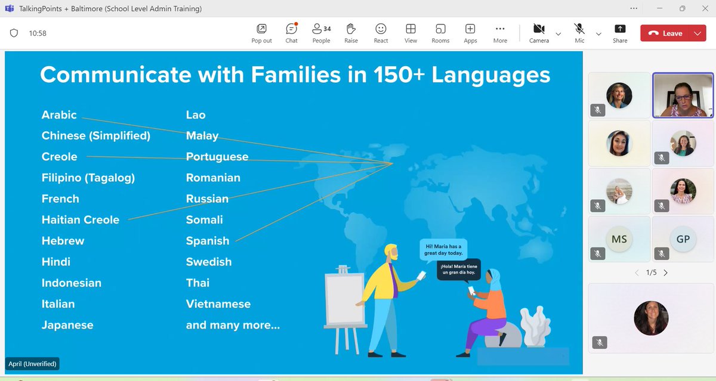Expand the Mic options dropdown arrow
This screenshot has height=381, width=716.
click(598, 34)
